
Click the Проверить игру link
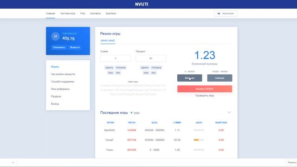coord(205,96)
